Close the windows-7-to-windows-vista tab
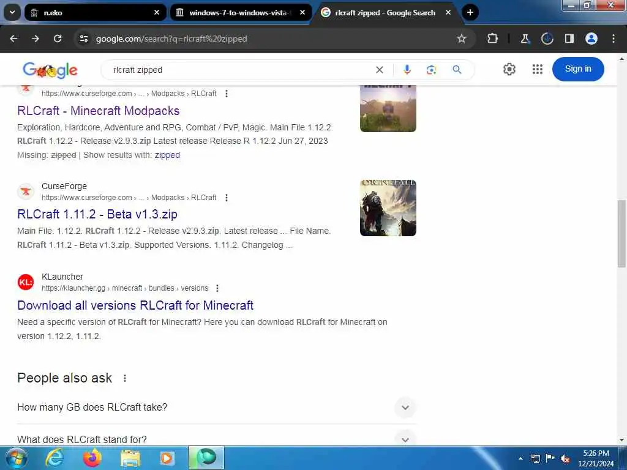Screen dimensions: 627x470 click(302, 12)
